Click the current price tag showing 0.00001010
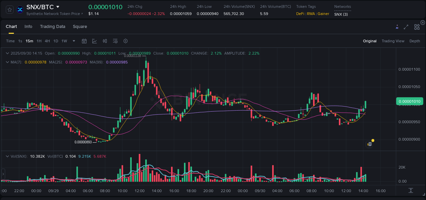 pyautogui.click(x=410, y=101)
